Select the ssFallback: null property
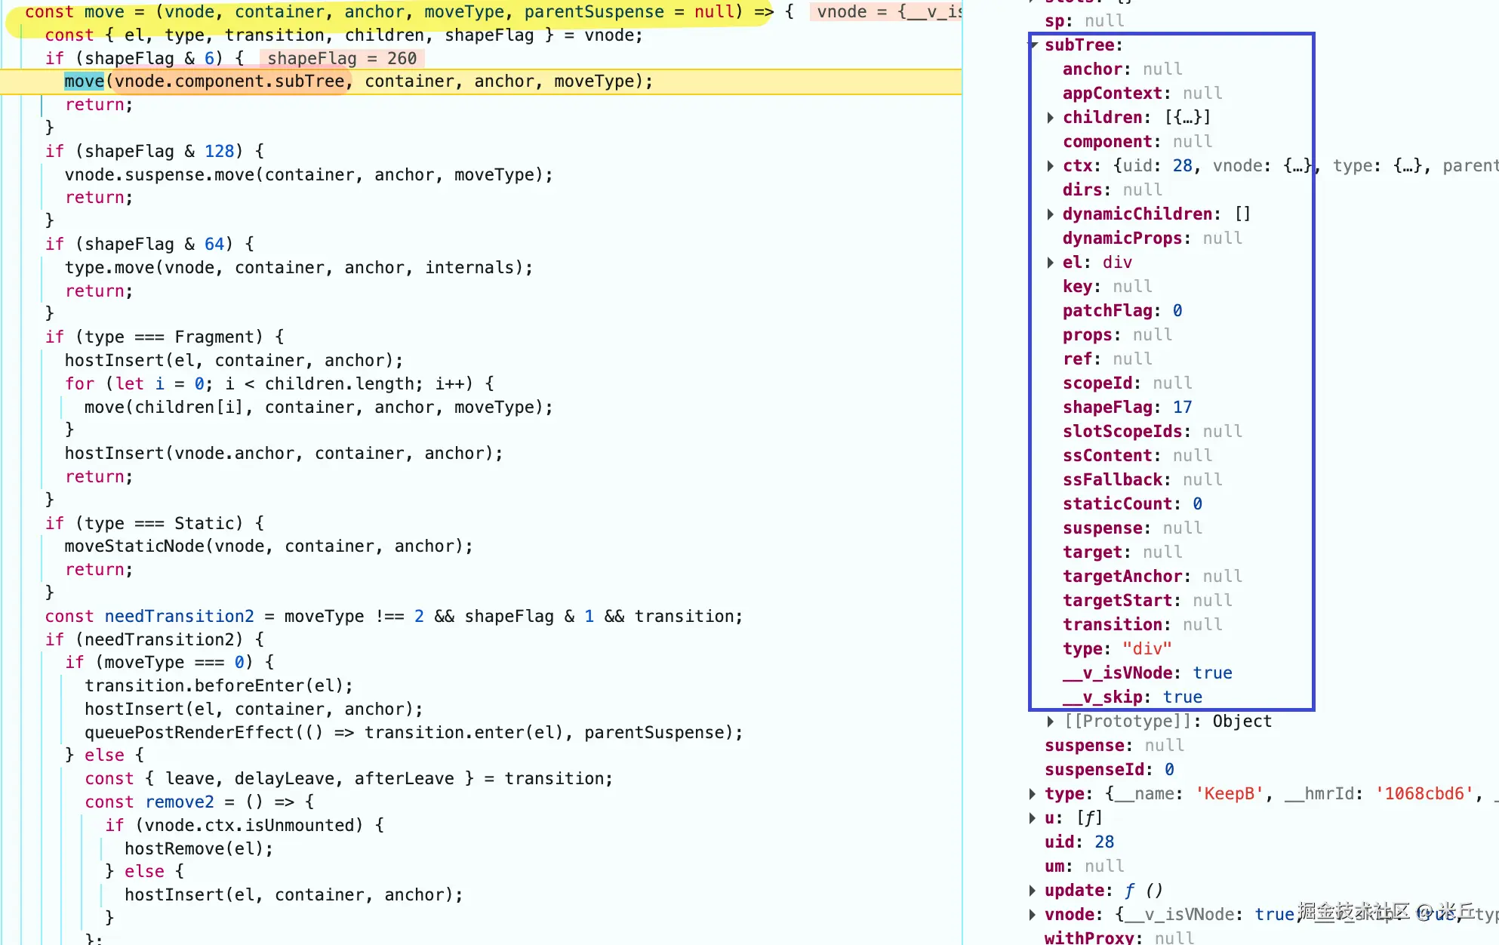This screenshot has height=945, width=1499. click(x=1142, y=480)
